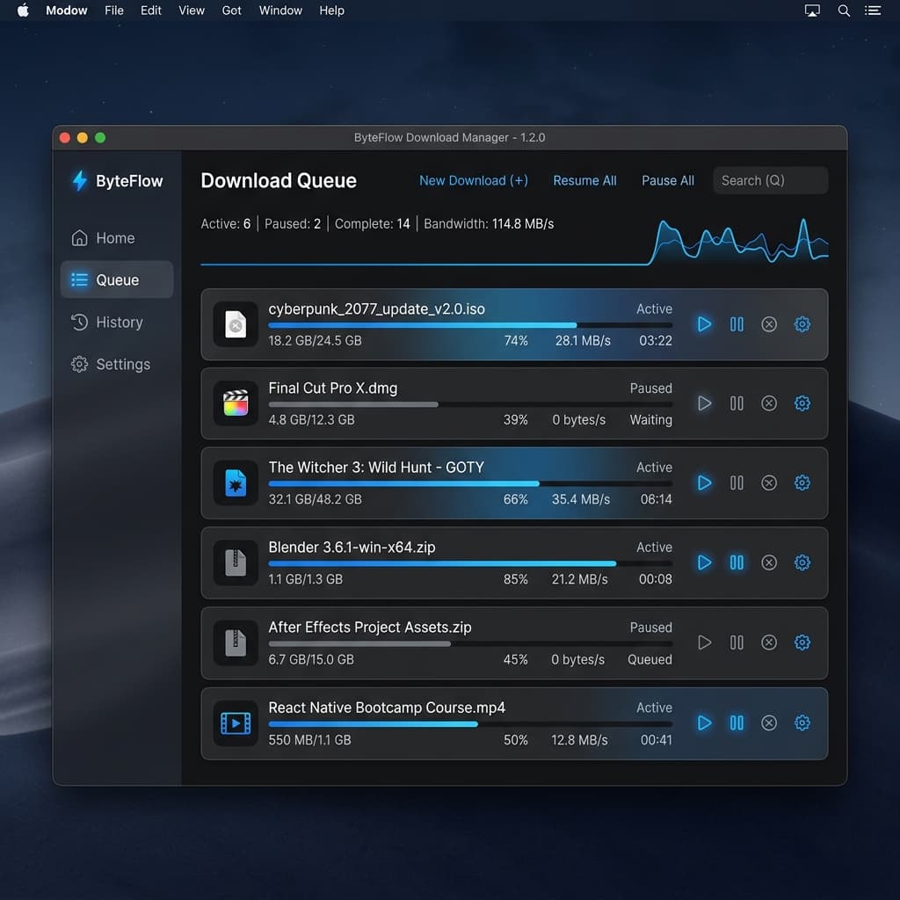Go to Home in the sidebar
Viewport: 900px width, 900px height.
[x=117, y=237]
